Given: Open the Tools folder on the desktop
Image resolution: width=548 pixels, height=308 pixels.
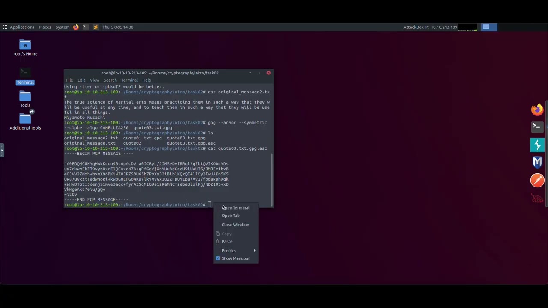Looking at the screenshot, I should tap(25, 99).
